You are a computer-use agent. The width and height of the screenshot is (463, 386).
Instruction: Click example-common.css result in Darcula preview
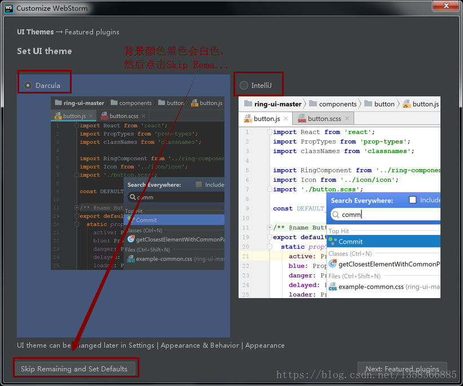[x=174, y=259]
